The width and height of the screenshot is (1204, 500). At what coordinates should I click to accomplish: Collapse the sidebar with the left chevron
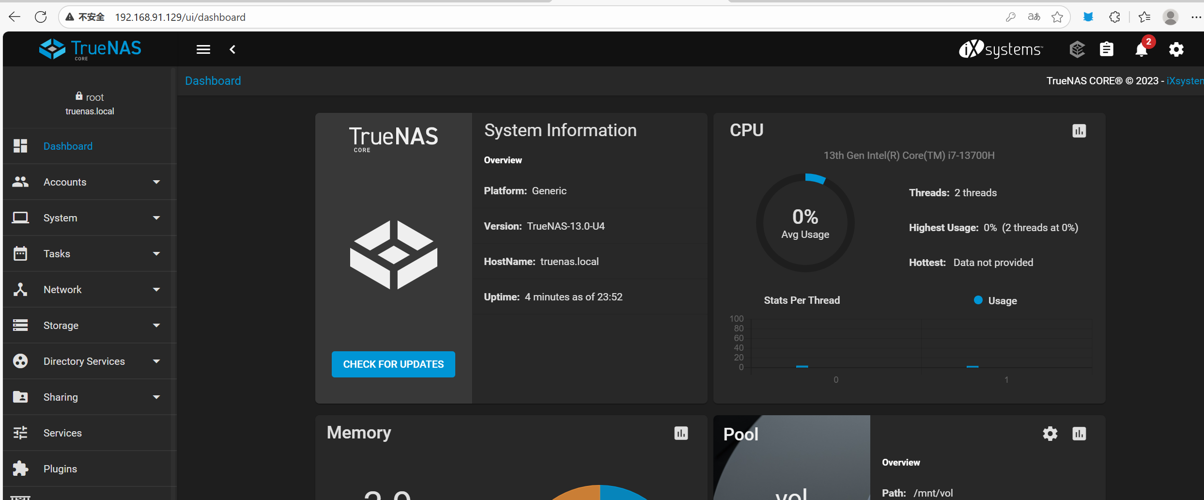pos(232,49)
